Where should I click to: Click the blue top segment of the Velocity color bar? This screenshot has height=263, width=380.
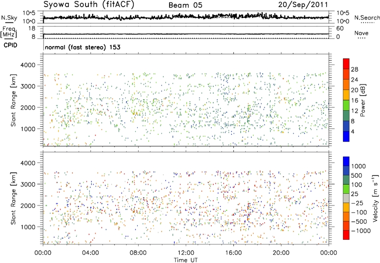coord(346,161)
